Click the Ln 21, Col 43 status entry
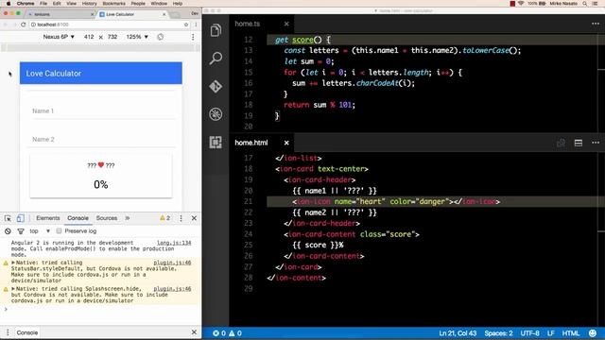605x340 pixels. (458, 333)
